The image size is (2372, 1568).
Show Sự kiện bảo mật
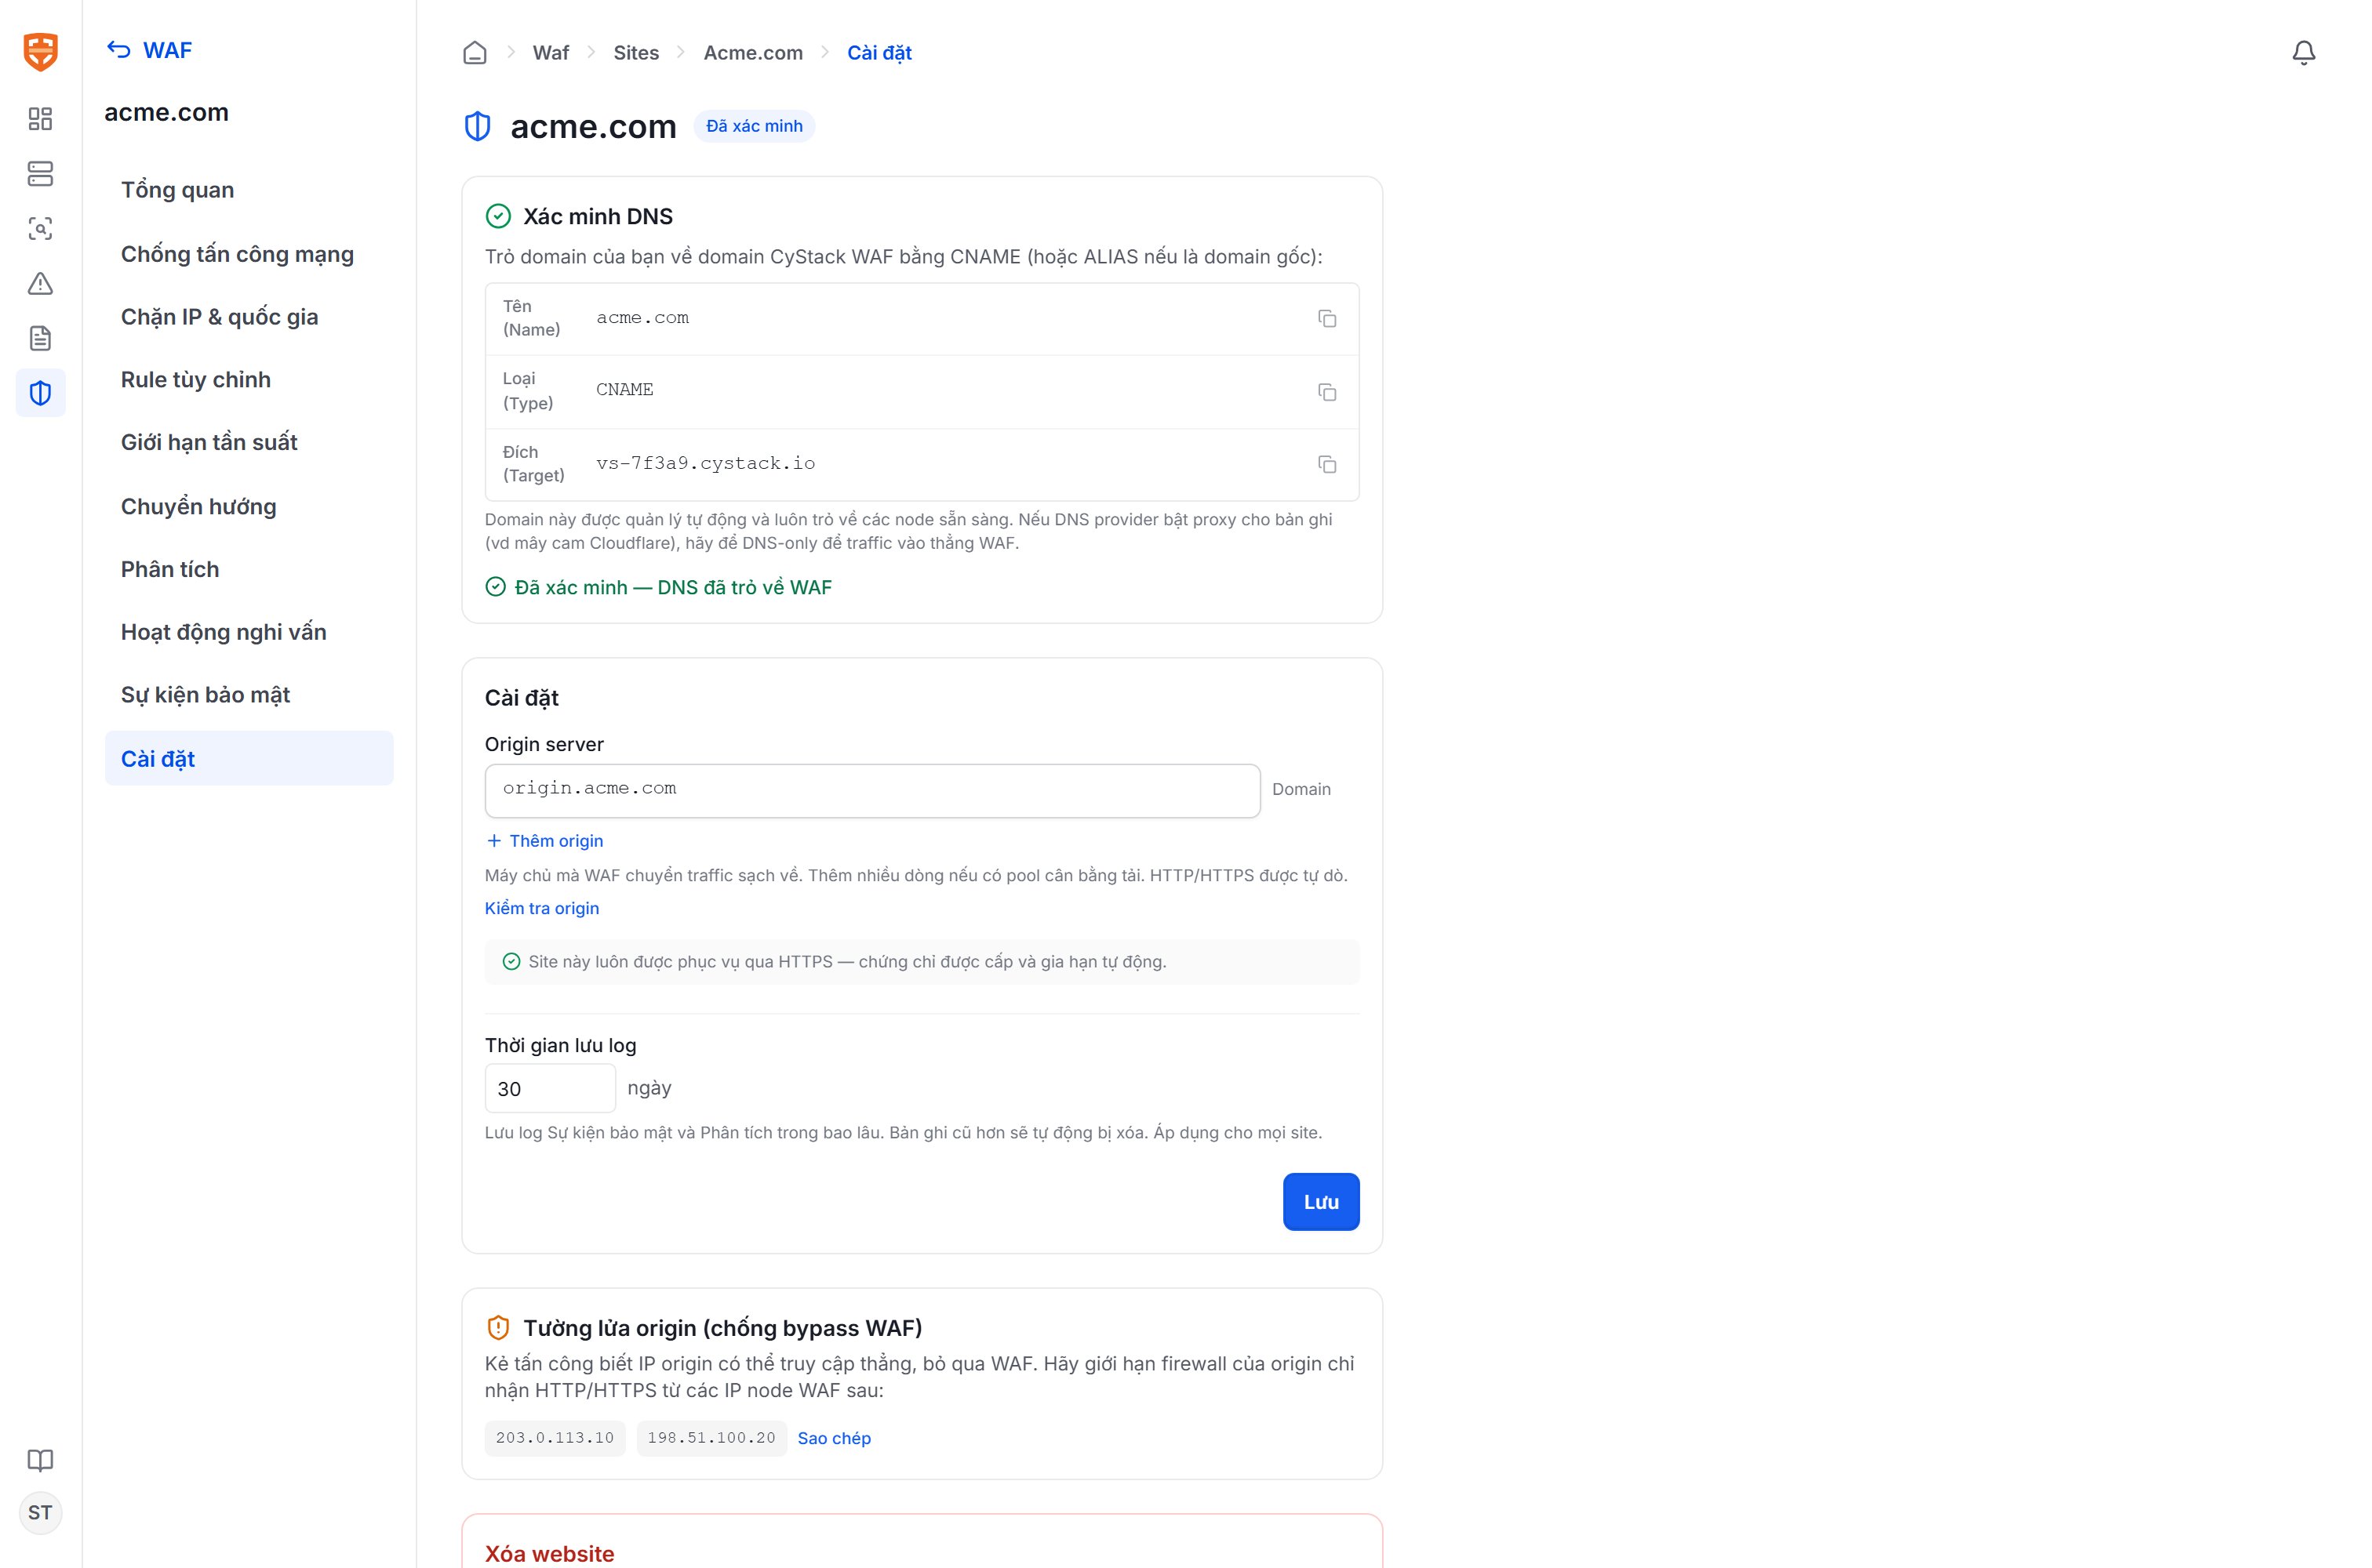[249, 695]
